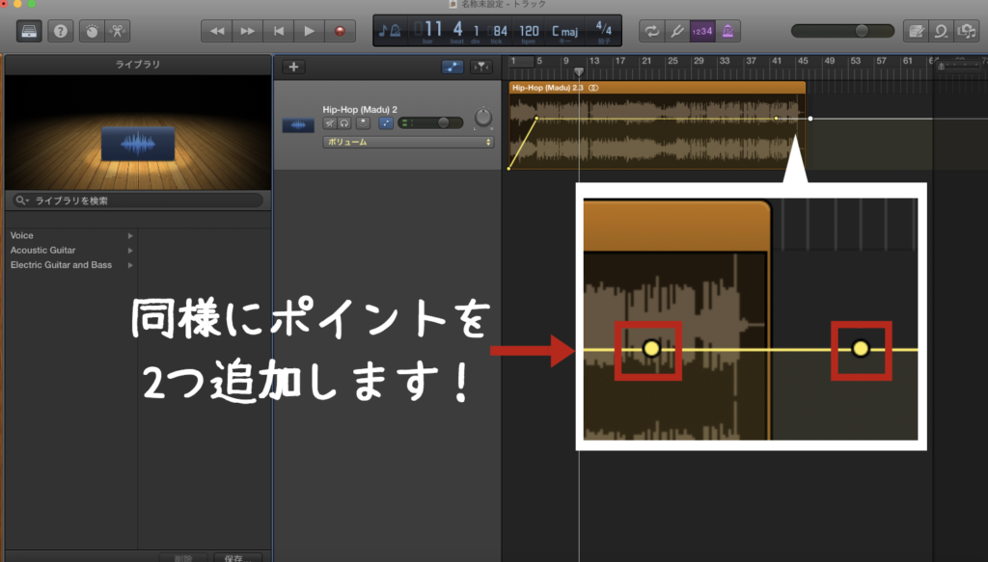988x562 pixels.
Task: Select Acoustic Guitar in library list
Action: 43,250
